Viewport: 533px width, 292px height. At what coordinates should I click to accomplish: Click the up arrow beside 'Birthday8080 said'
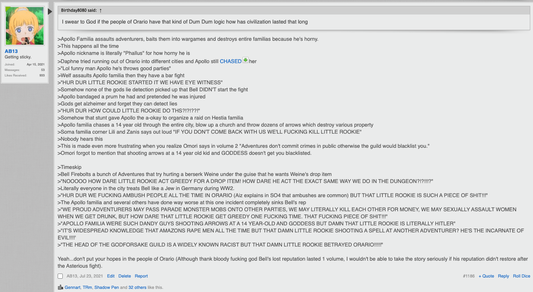click(100, 10)
